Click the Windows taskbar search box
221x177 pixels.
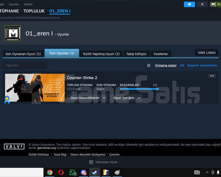22,172
